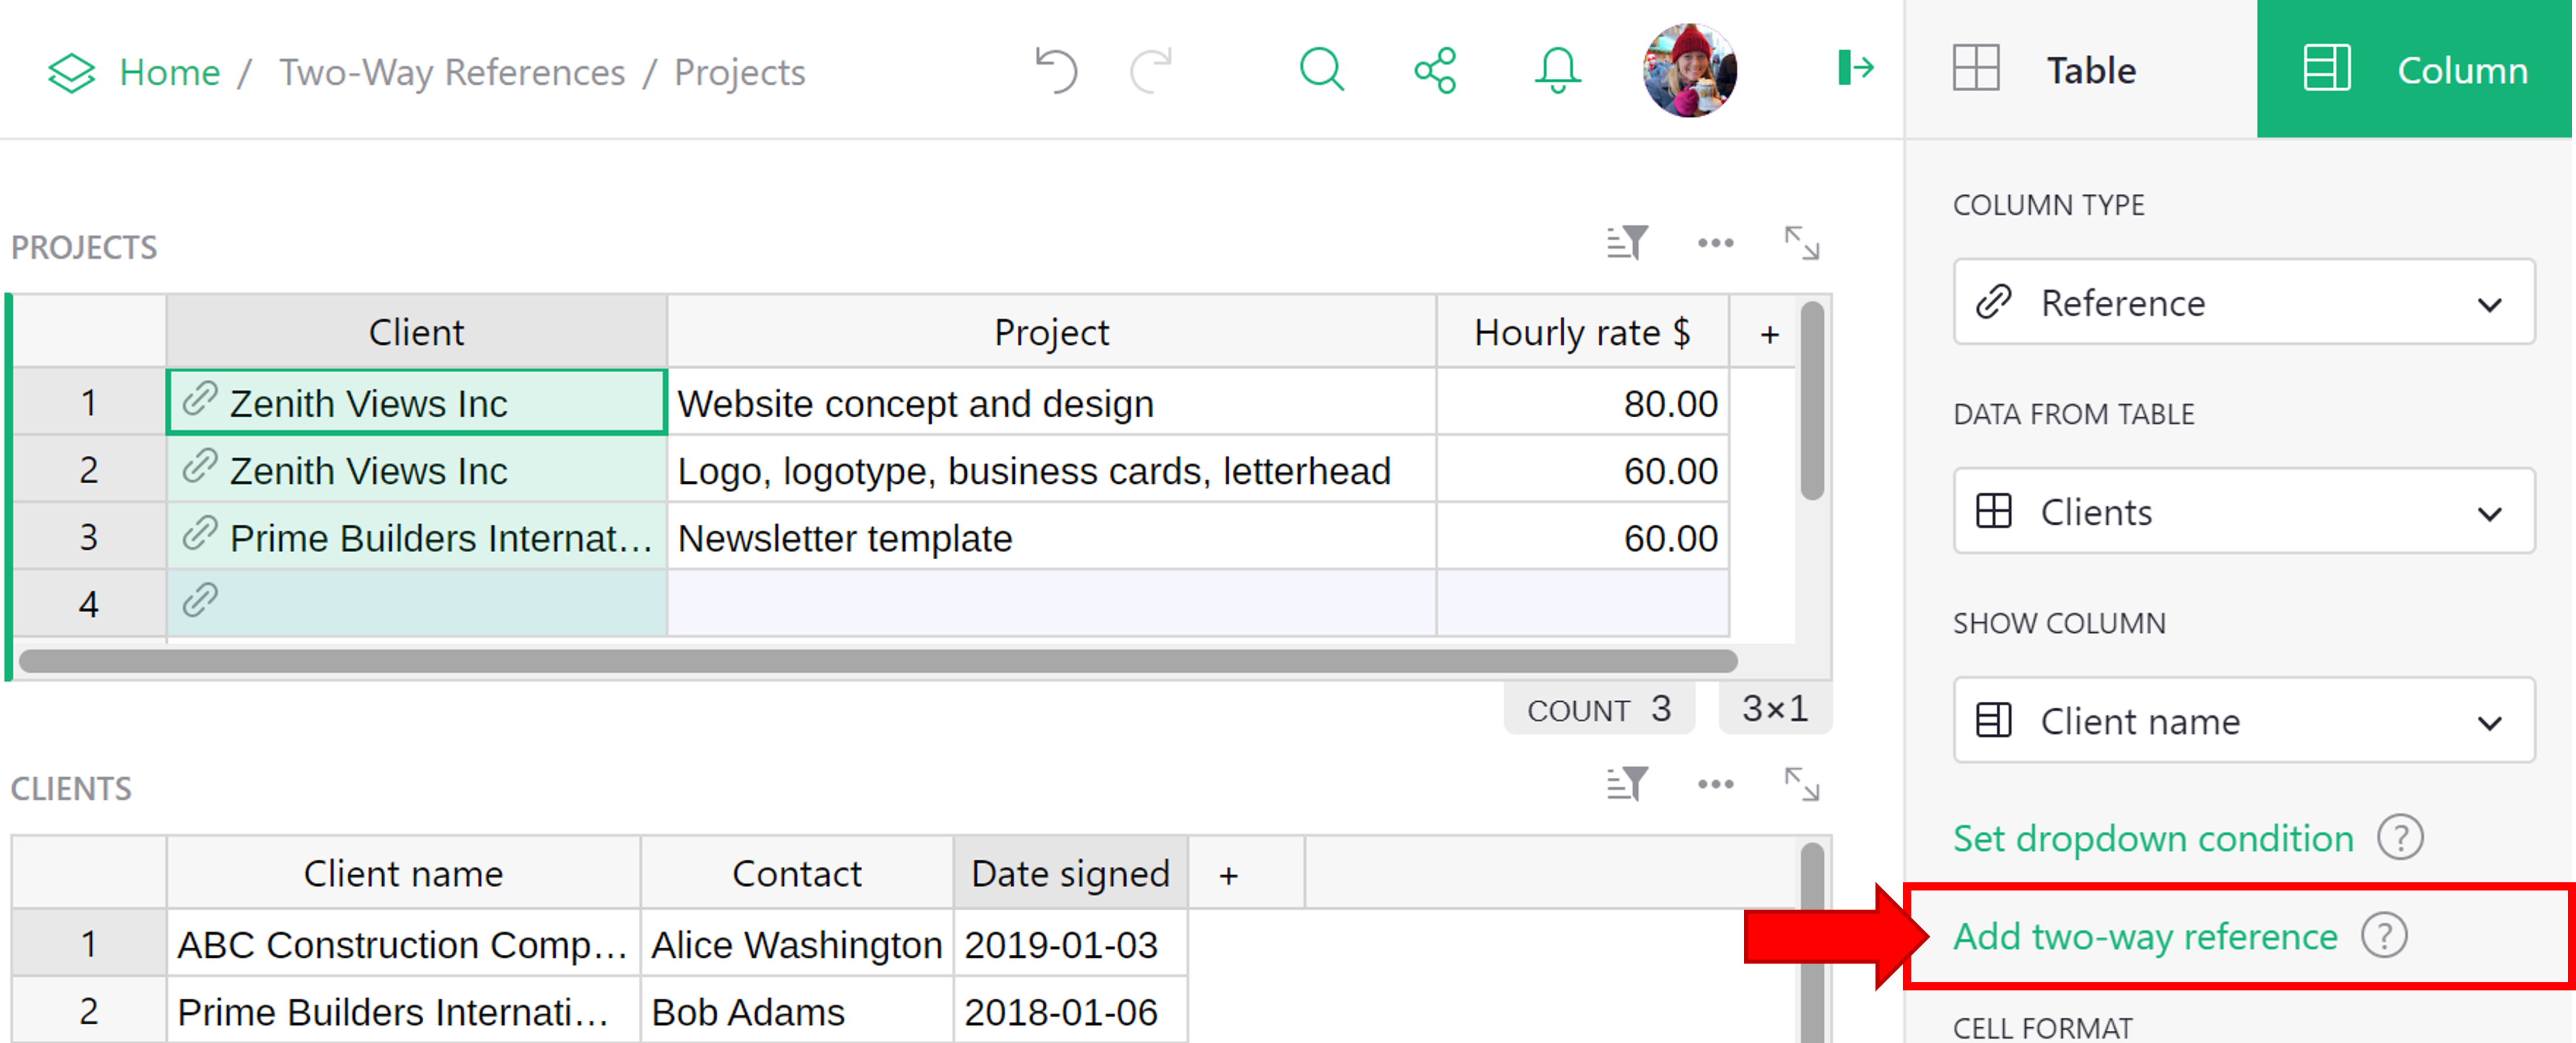Viewport: 2576px width, 1043px height.
Task: Switch to the Column tab
Action: [x=2415, y=71]
